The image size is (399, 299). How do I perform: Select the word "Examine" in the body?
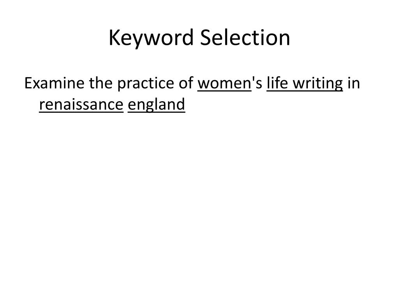coord(54,83)
